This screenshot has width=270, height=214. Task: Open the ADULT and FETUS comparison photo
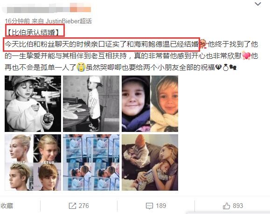[x=33, y=162]
